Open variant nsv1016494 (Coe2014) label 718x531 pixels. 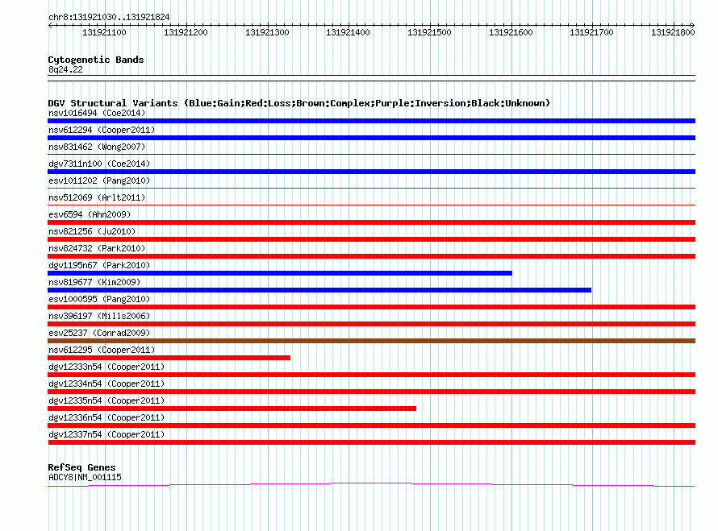tap(97, 113)
